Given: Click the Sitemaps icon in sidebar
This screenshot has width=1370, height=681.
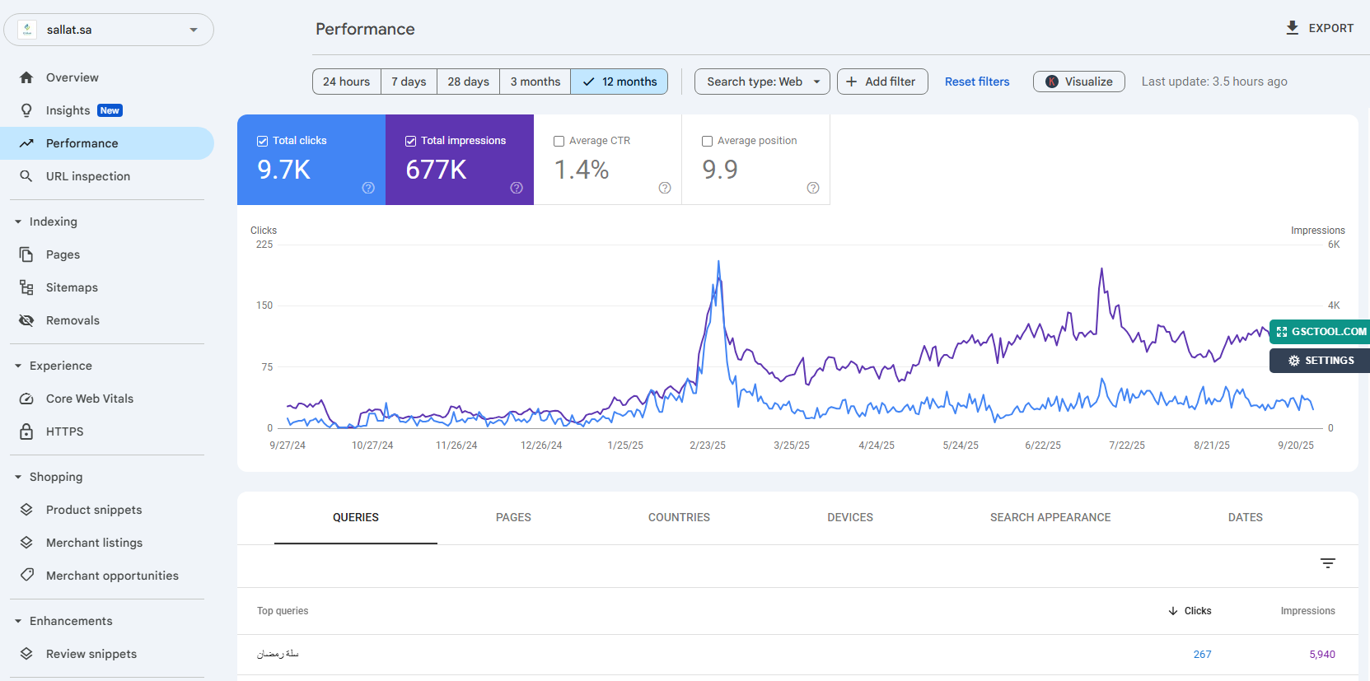Looking at the screenshot, I should (x=26, y=287).
